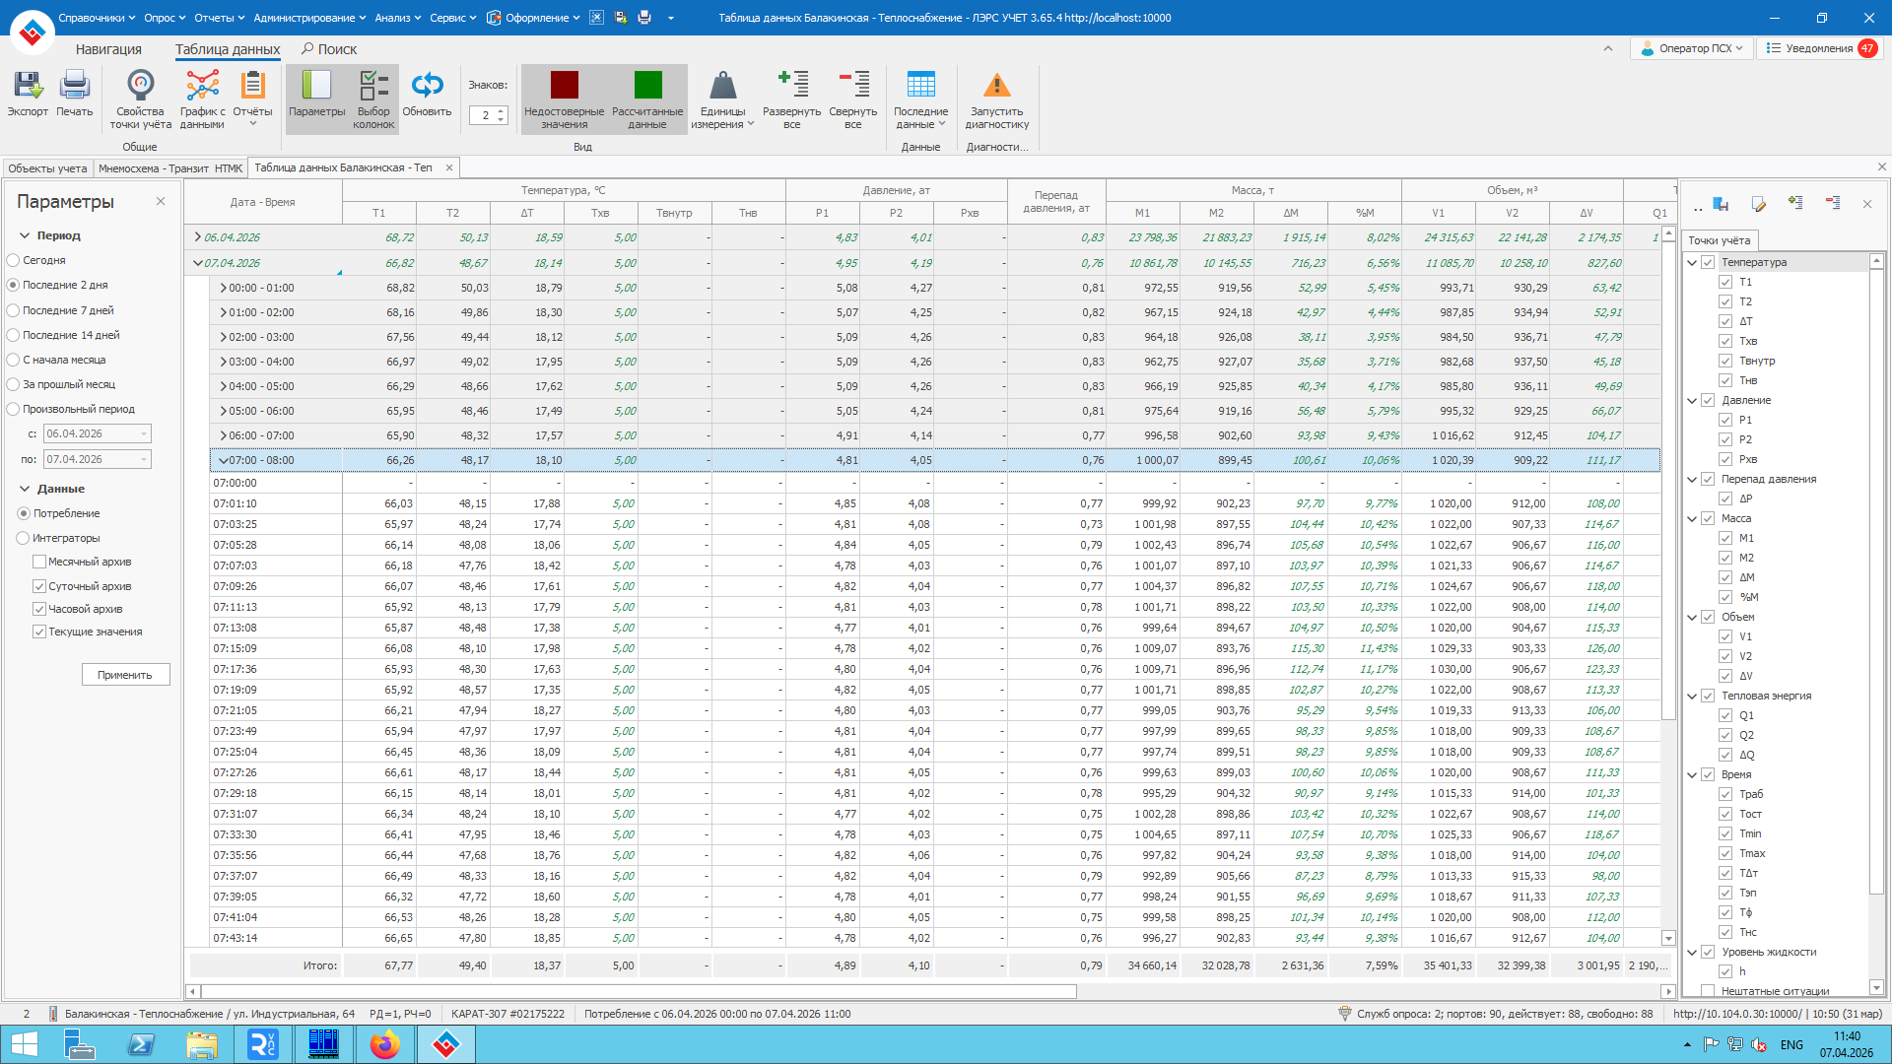Switch to Объекты учета tab

pos(47,168)
